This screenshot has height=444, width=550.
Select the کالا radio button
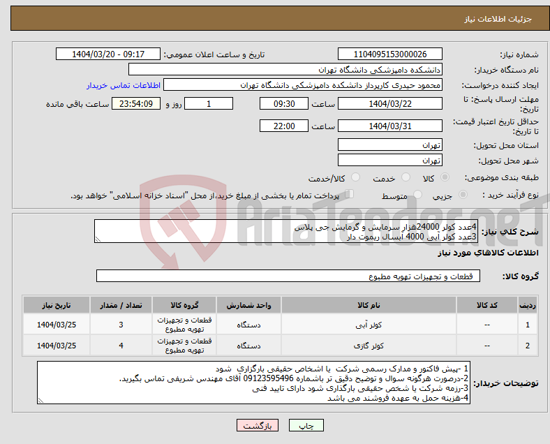point(445,177)
